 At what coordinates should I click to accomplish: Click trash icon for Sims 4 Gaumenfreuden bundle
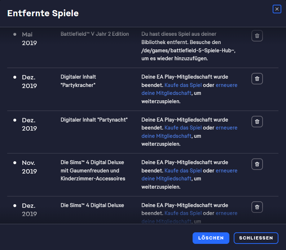tap(257, 164)
